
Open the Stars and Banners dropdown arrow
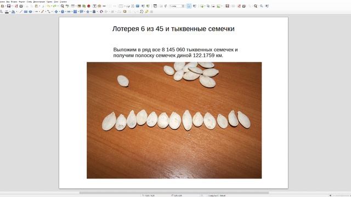[91, 11]
